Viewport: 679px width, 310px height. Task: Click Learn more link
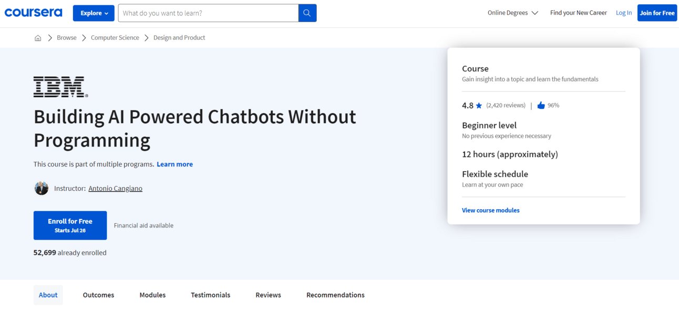click(x=174, y=164)
